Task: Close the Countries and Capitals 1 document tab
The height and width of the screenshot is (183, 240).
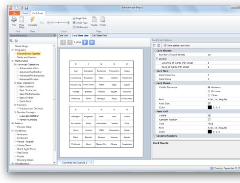Action: pyautogui.click(x=91, y=162)
